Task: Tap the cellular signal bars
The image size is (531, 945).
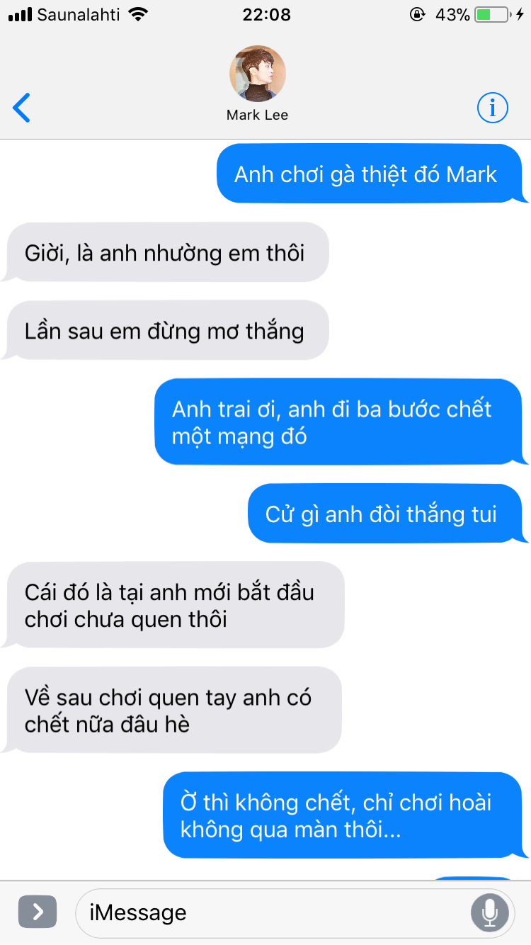Action: click(x=20, y=15)
